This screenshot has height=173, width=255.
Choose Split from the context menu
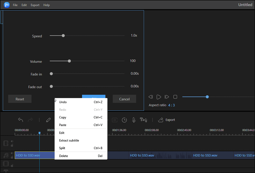tap(62, 148)
